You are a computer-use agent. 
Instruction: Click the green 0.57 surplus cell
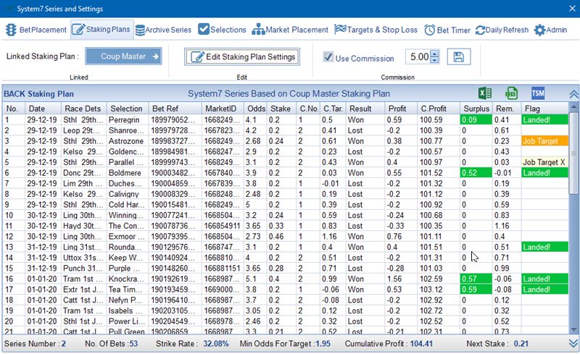(476, 279)
